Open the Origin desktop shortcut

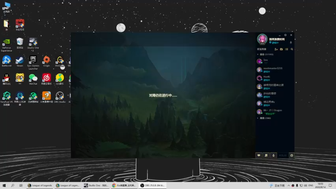pos(46,61)
